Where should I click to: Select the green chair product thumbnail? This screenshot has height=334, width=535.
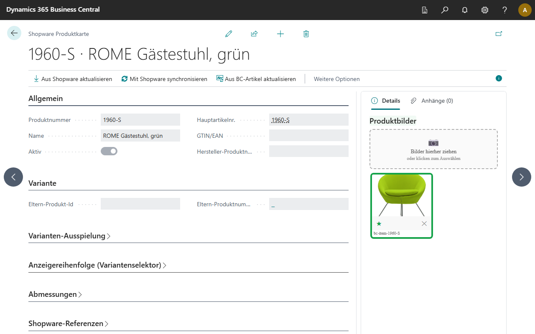(x=402, y=195)
